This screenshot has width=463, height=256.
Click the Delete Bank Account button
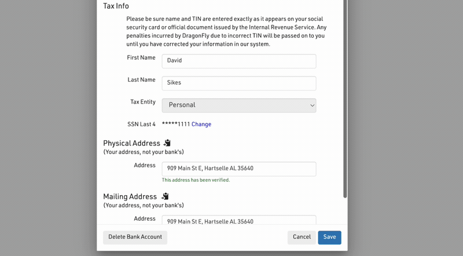click(135, 237)
